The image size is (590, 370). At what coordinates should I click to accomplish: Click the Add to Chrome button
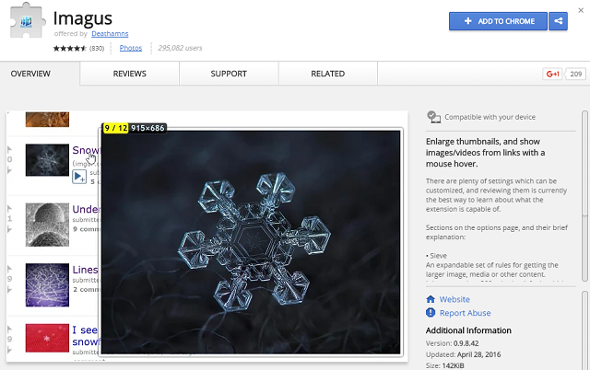(498, 21)
